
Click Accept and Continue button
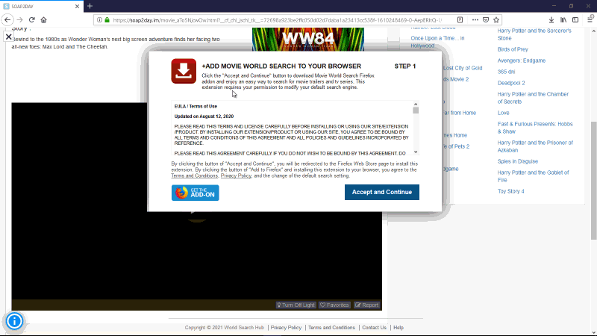[382, 192]
